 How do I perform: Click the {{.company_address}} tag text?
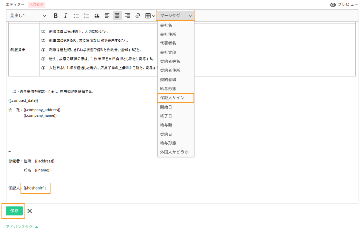(x=42, y=110)
